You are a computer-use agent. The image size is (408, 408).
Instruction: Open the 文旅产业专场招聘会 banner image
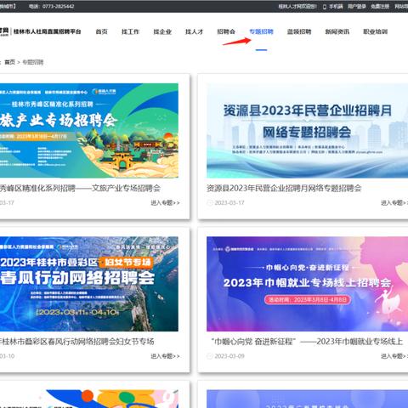click(x=89, y=131)
